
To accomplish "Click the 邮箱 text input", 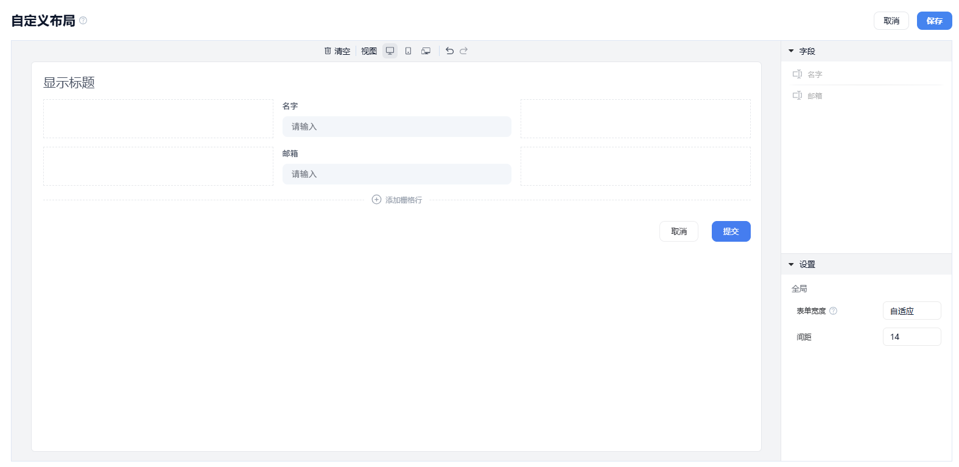I will [x=396, y=174].
